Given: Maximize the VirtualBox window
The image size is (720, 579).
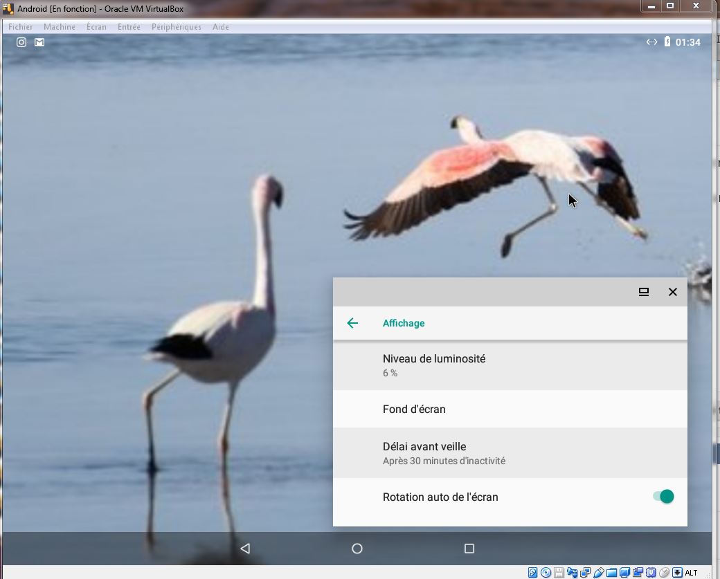Looking at the screenshot, I should click(670, 6).
